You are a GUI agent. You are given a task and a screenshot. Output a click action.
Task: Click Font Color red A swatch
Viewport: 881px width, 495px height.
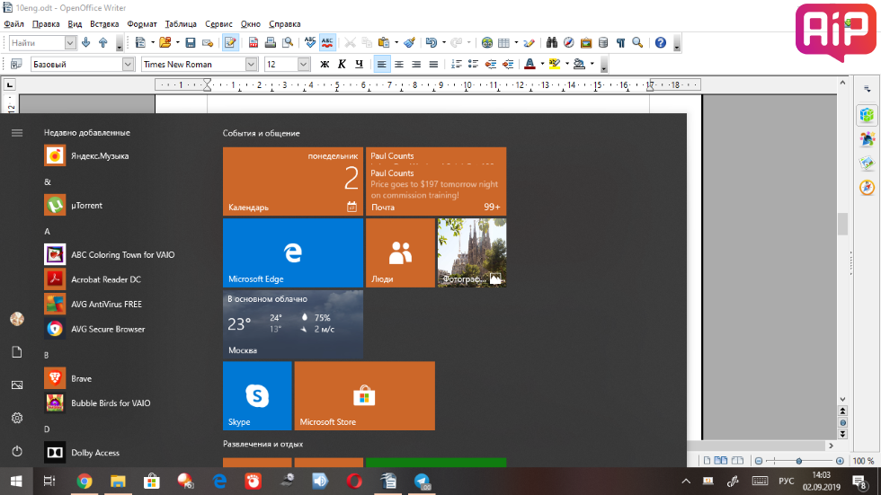[x=529, y=64]
